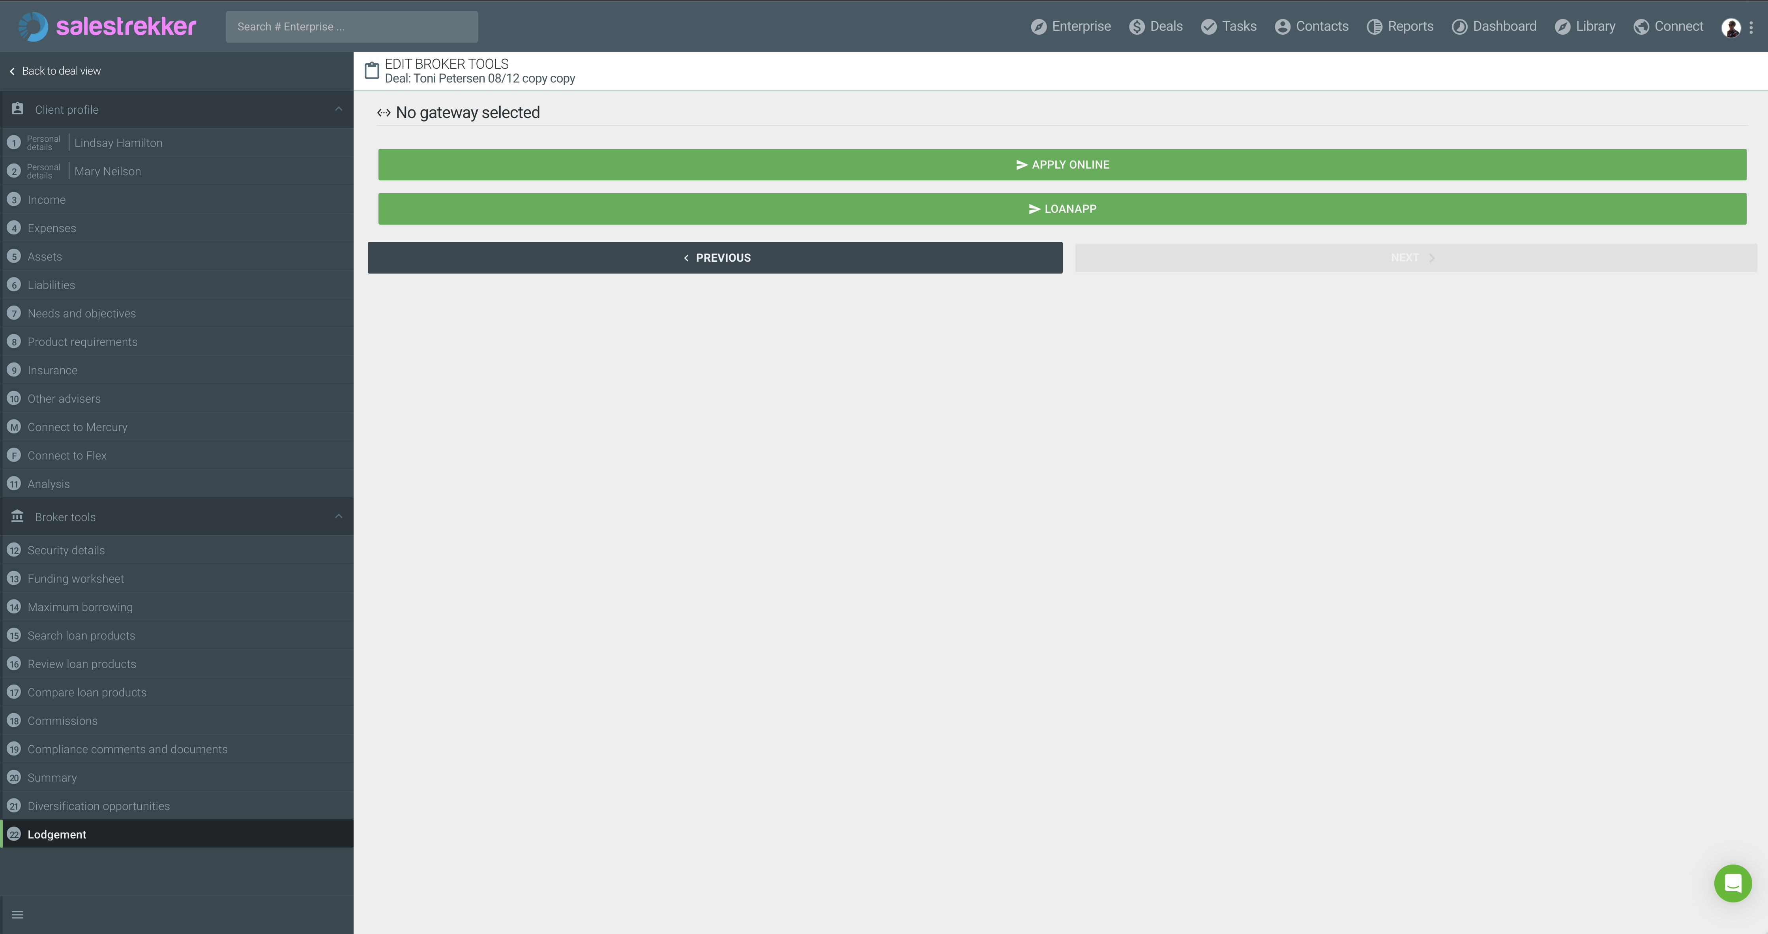Open Connect using the globe icon
This screenshot has height=934, width=1768.
tap(1642, 26)
